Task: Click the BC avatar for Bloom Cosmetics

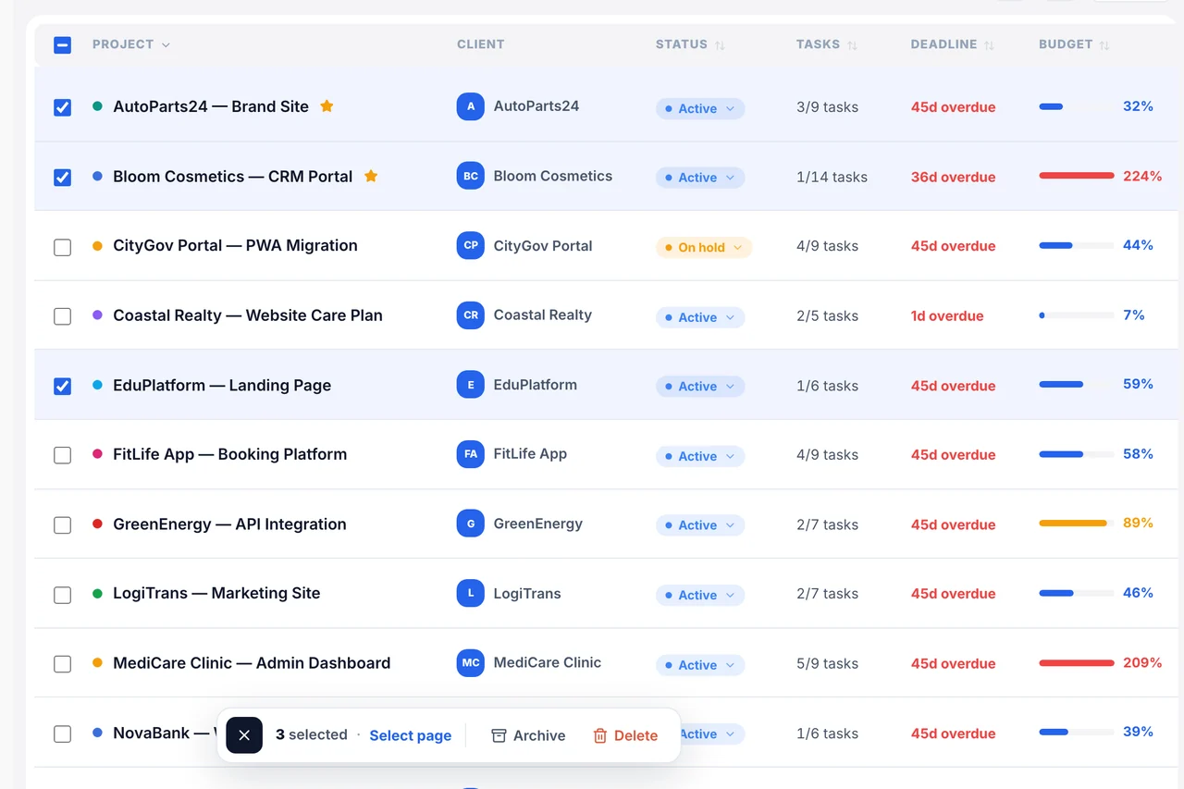Action: click(x=471, y=176)
